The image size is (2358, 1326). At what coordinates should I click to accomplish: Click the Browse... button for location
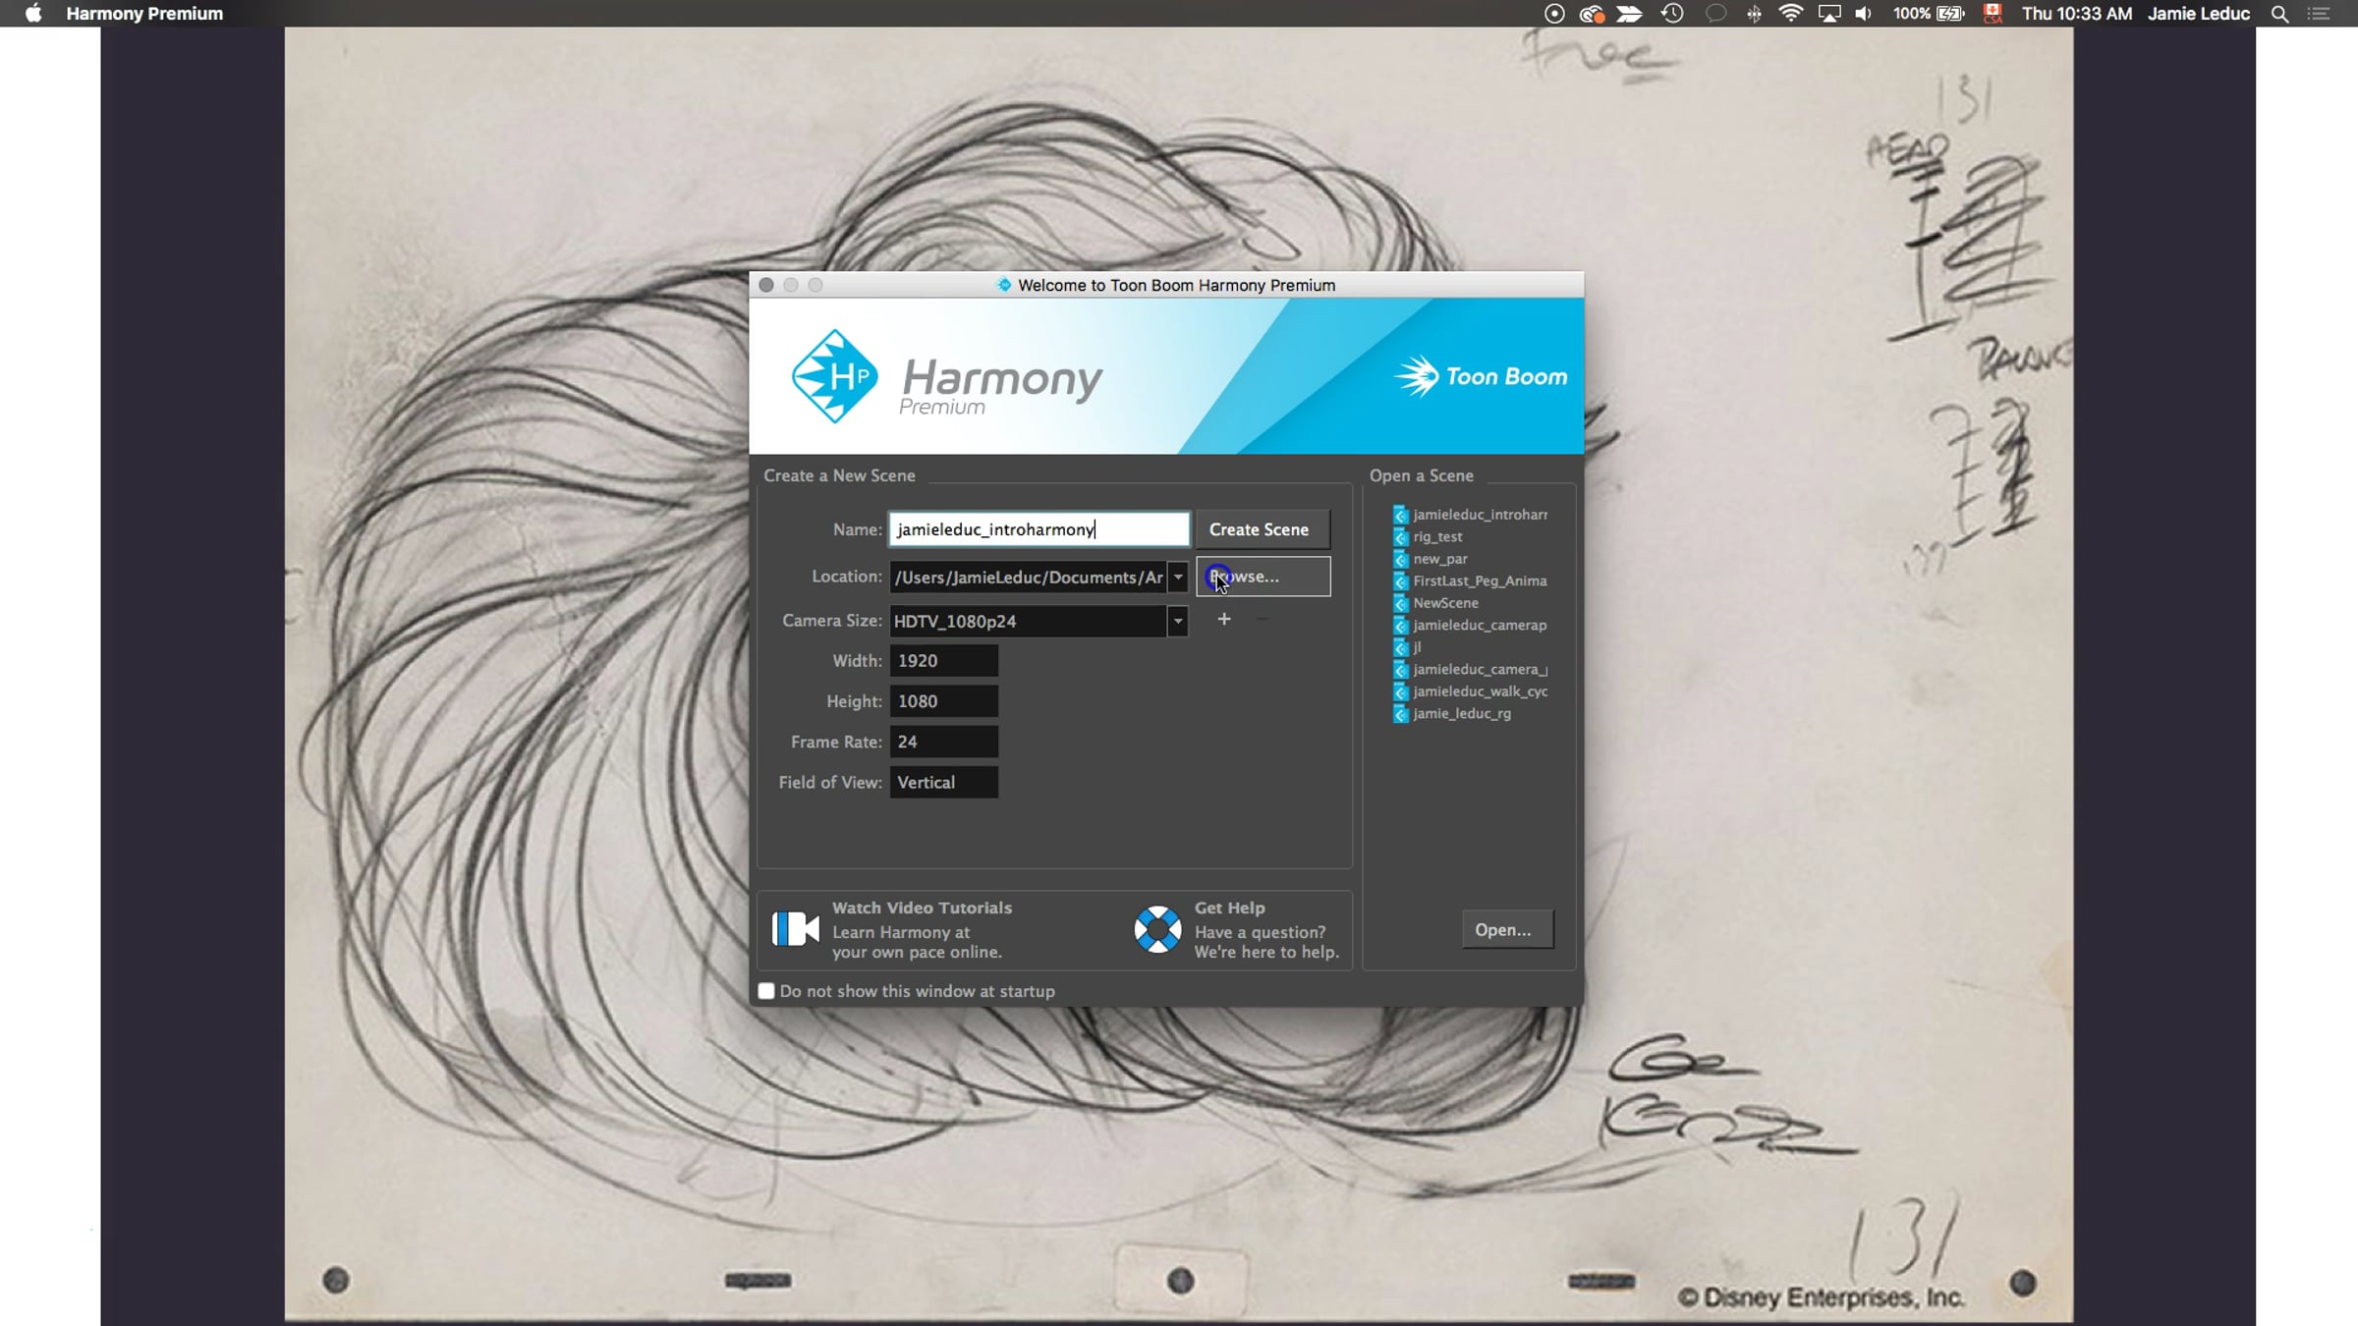(x=1263, y=577)
